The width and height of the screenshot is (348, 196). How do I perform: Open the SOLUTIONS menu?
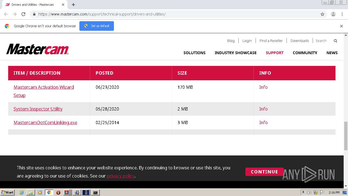(x=194, y=53)
